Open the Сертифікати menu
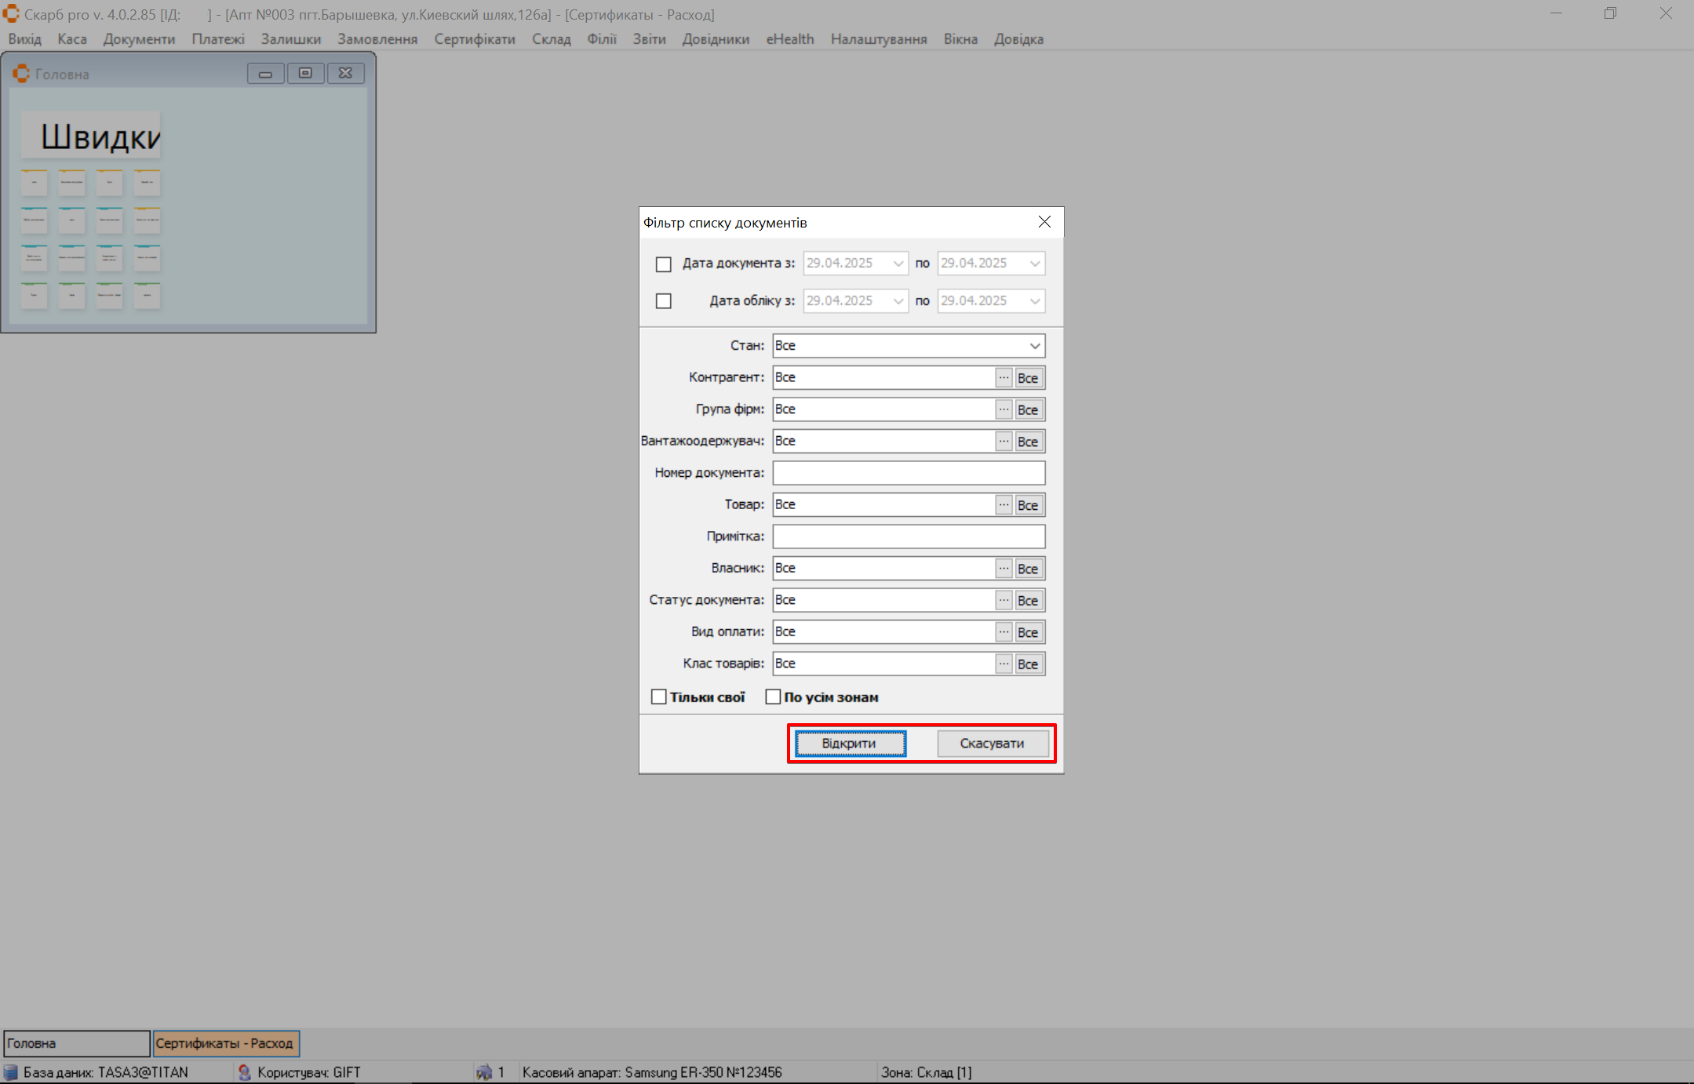1694x1084 pixels. point(474,39)
